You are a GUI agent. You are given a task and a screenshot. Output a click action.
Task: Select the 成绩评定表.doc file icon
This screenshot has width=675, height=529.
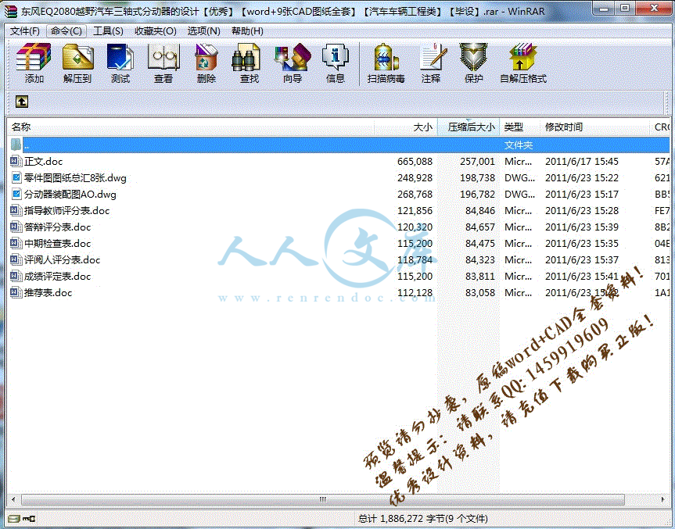click(x=16, y=276)
